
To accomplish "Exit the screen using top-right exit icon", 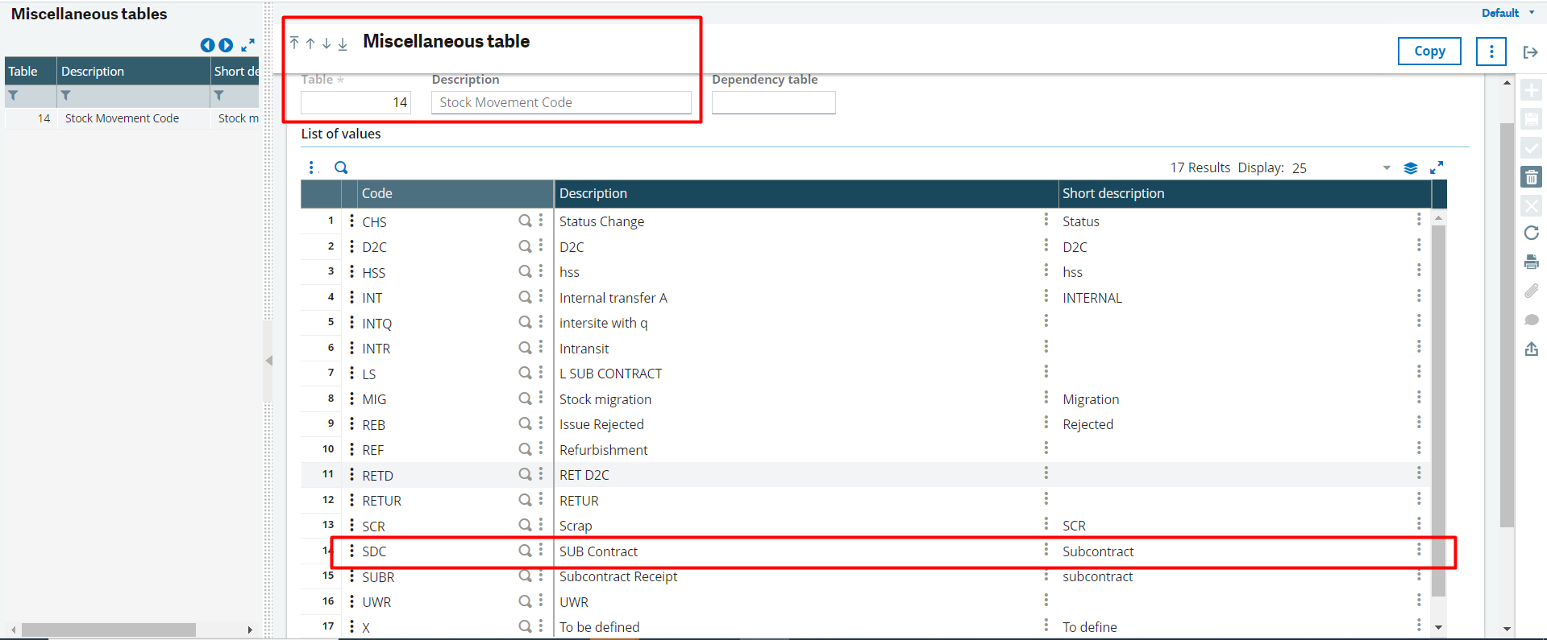I will point(1530,52).
